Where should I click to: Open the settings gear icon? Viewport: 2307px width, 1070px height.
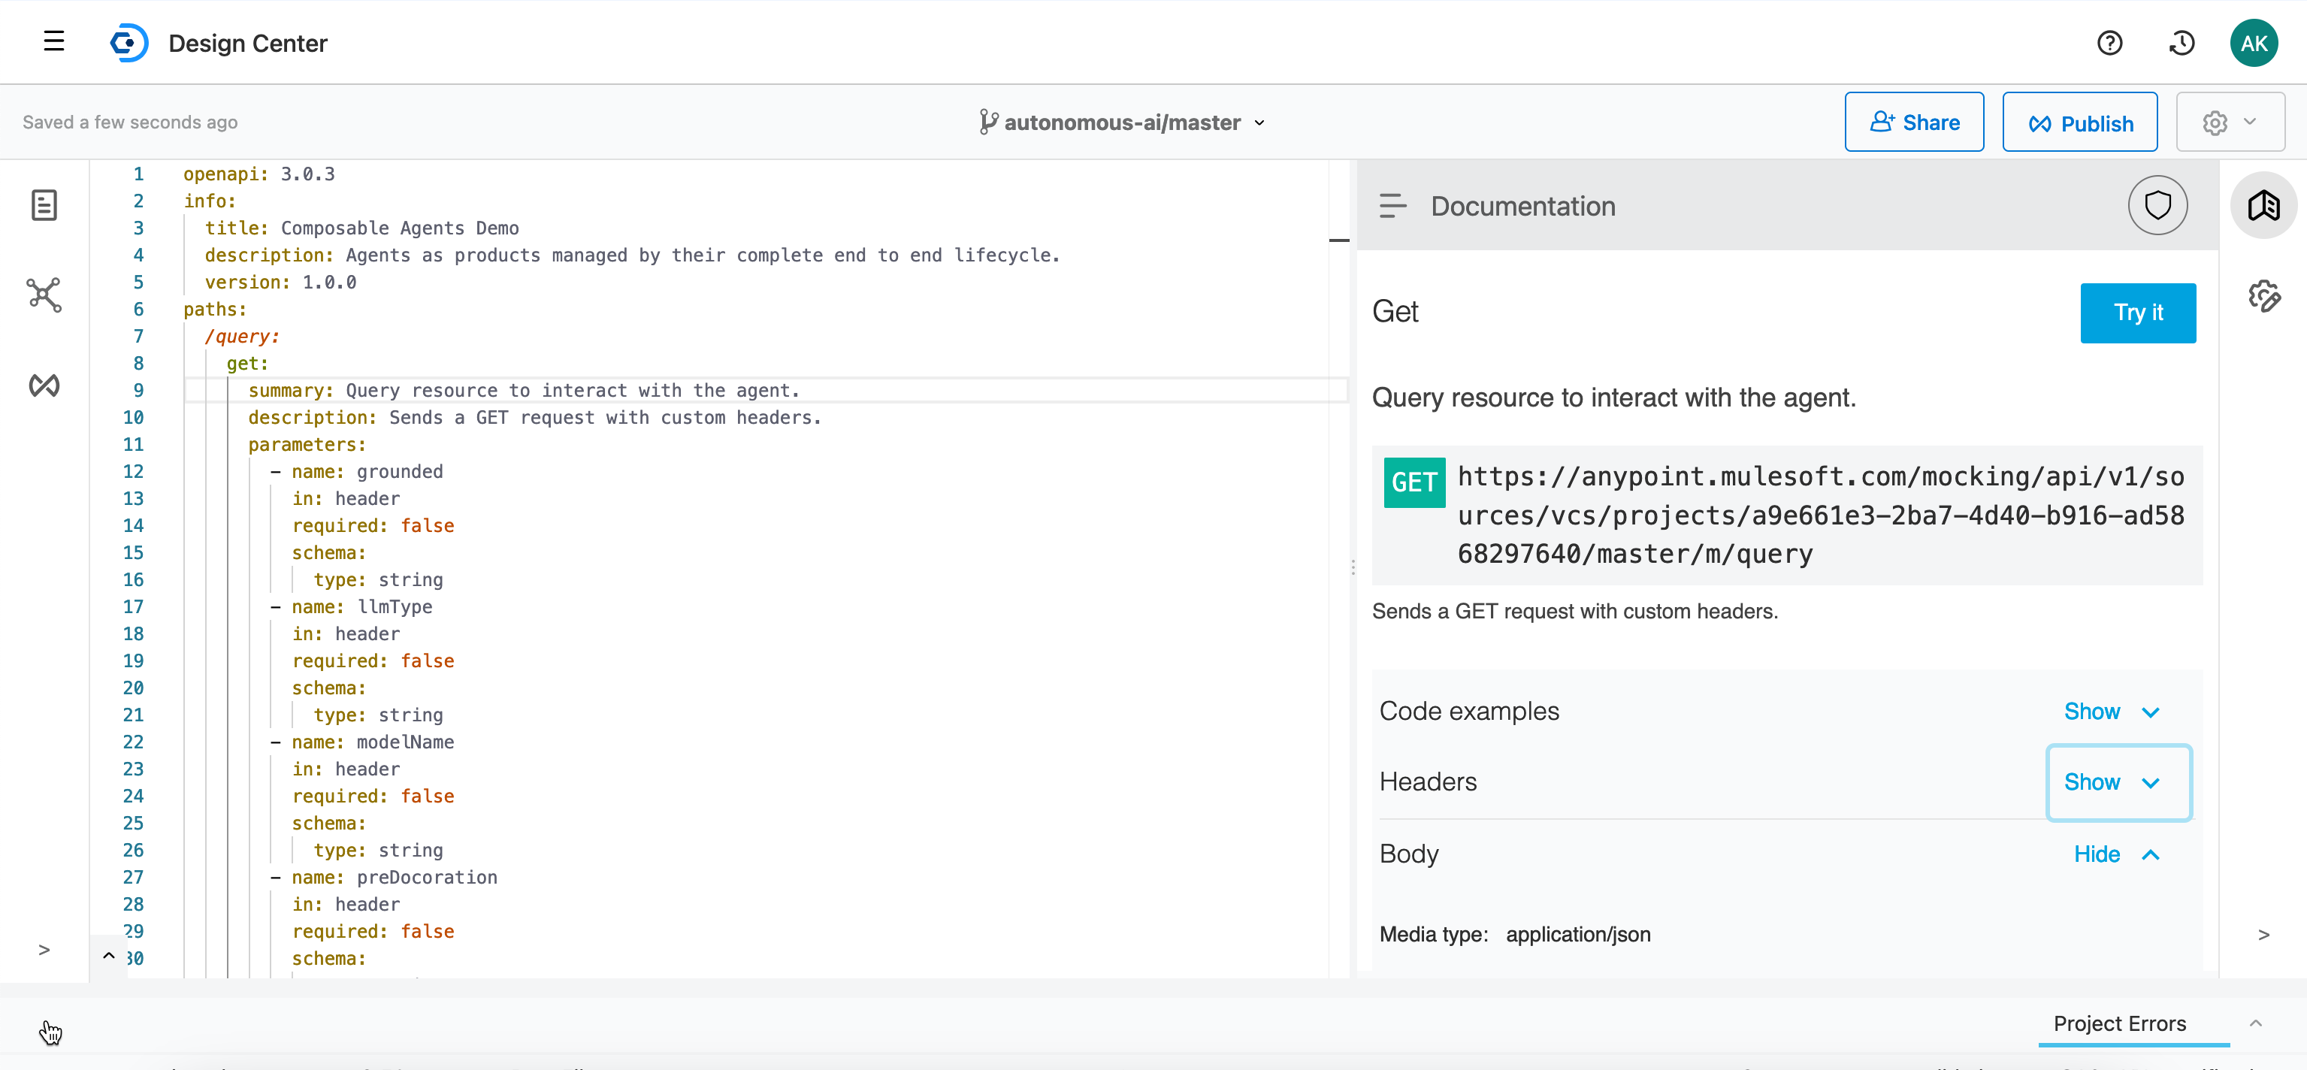pos(2215,121)
